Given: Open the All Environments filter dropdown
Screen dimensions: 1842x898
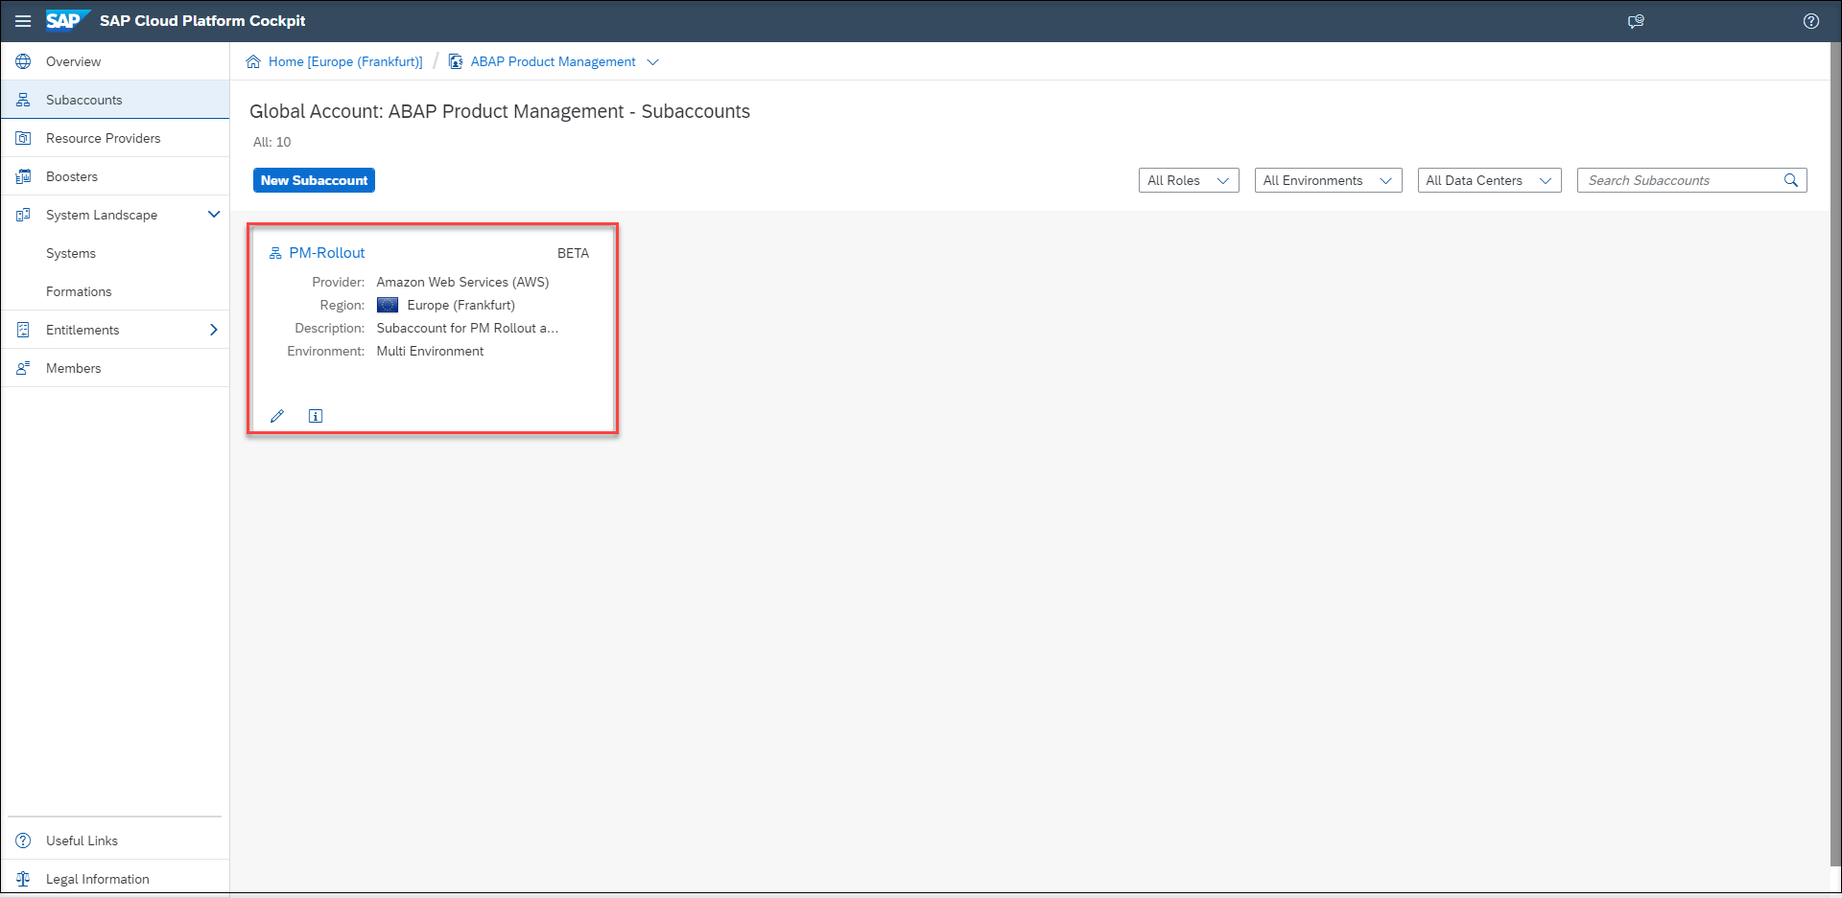Looking at the screenshot, I should 1328,180.
